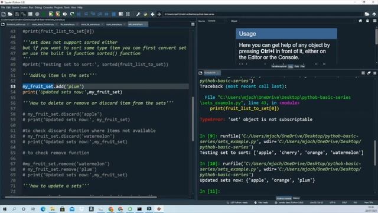Open the Debug menu
The width and height of the screenshot is (378, 213).
coord(38,8)
